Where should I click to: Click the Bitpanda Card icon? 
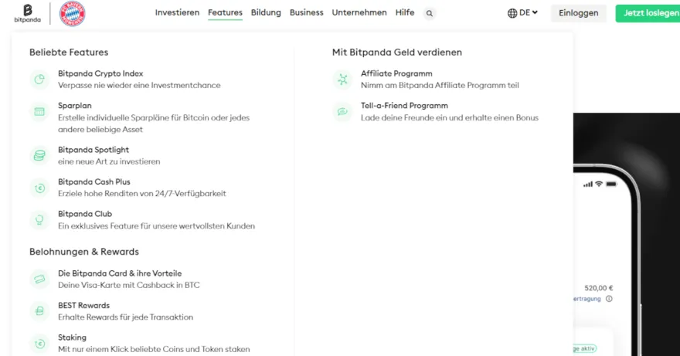(39, 280)
